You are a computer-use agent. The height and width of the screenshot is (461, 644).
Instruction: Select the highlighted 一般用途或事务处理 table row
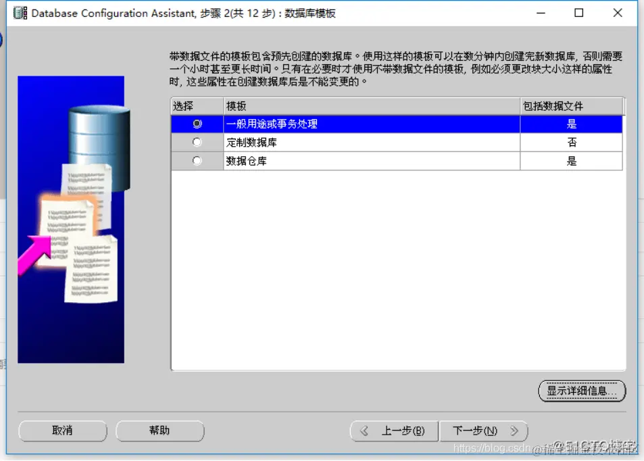[x=304, y=124]
